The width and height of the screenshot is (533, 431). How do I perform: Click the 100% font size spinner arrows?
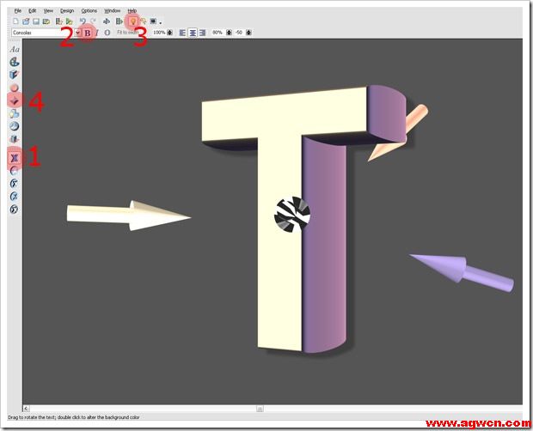click(170, 32)
